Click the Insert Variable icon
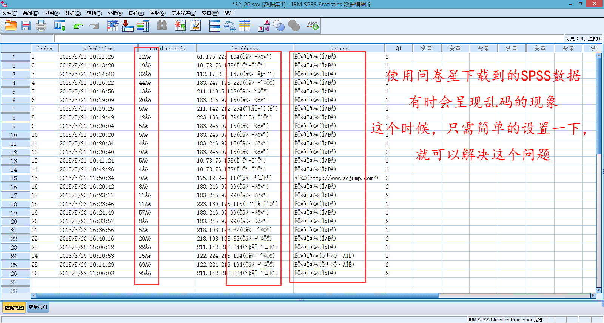Viewport: 604px width, 323px height. click(x=196, y=26)
